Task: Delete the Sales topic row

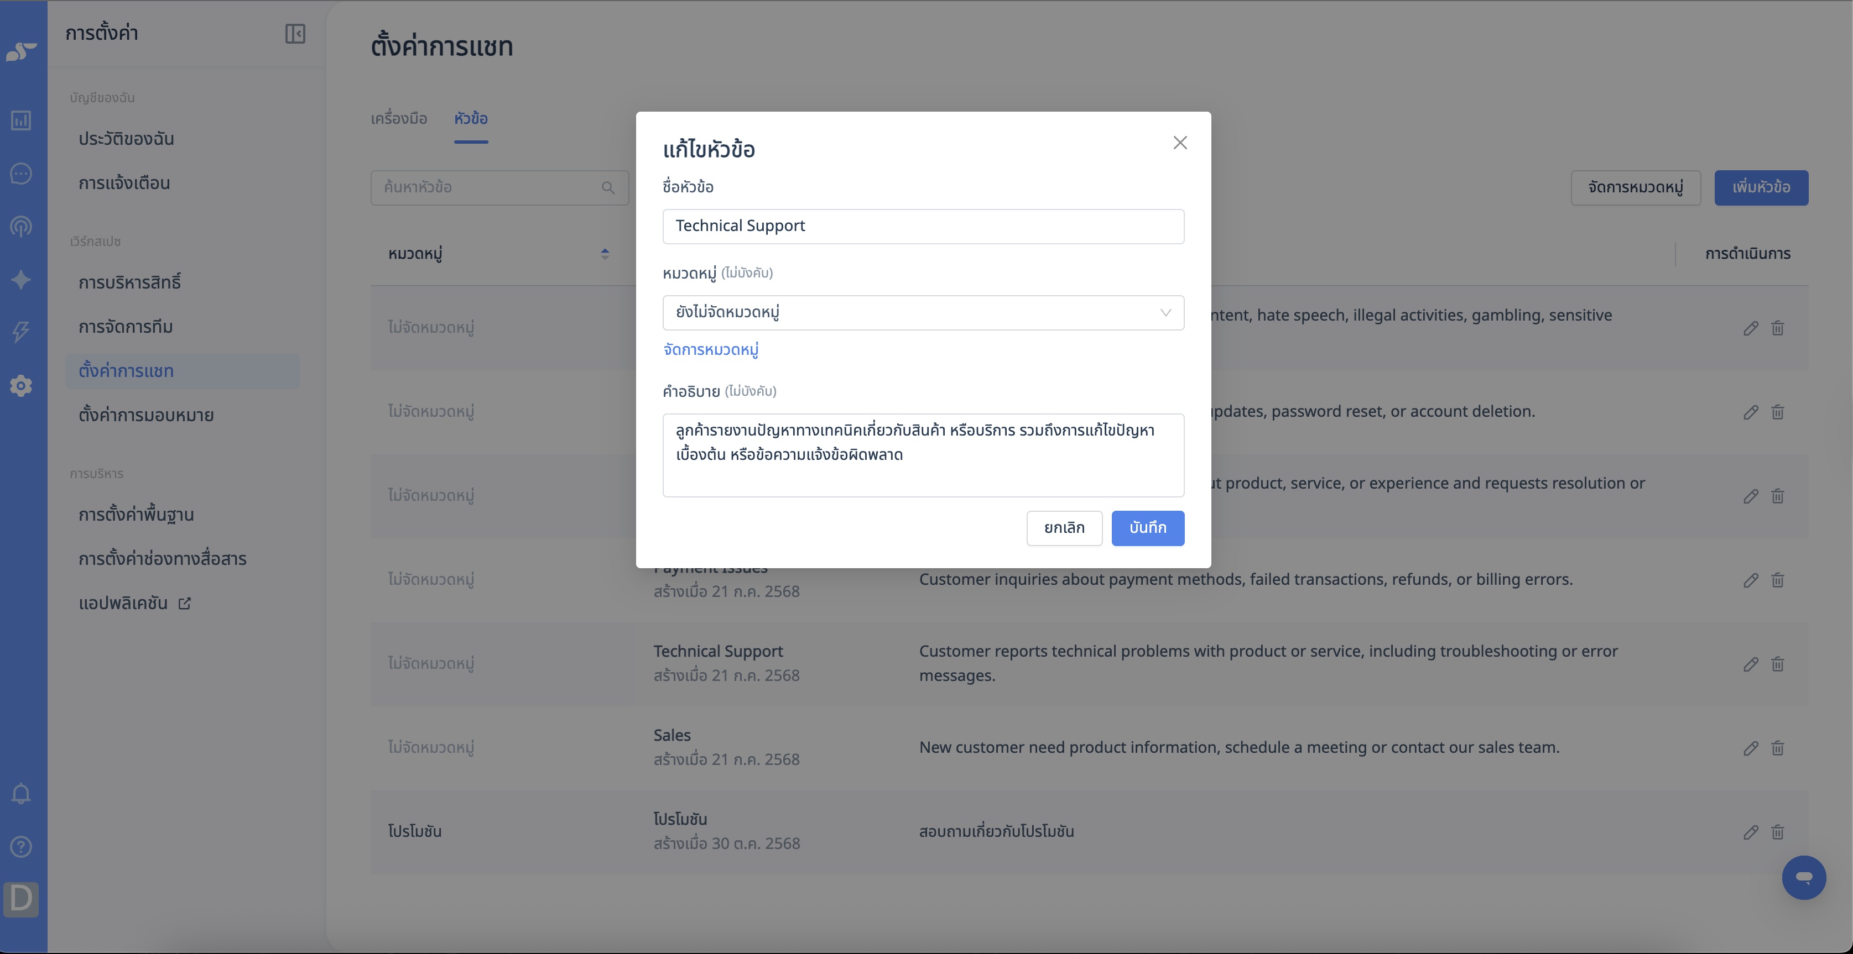Action: (1777, 748)
